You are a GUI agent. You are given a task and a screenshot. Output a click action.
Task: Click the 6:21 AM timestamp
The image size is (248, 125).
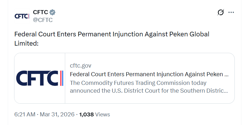click(x=25, y=114)
